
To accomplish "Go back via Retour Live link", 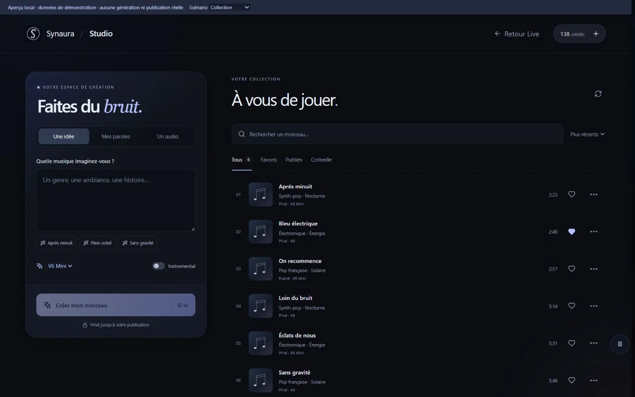I will [517, 34].
